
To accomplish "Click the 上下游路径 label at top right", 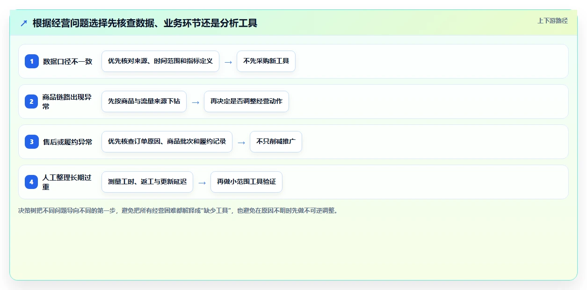I will pyautogui.click(x=552, y=21).
